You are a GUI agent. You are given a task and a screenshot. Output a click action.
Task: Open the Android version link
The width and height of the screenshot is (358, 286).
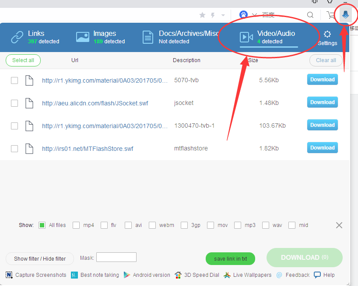(x=147, y=275)
